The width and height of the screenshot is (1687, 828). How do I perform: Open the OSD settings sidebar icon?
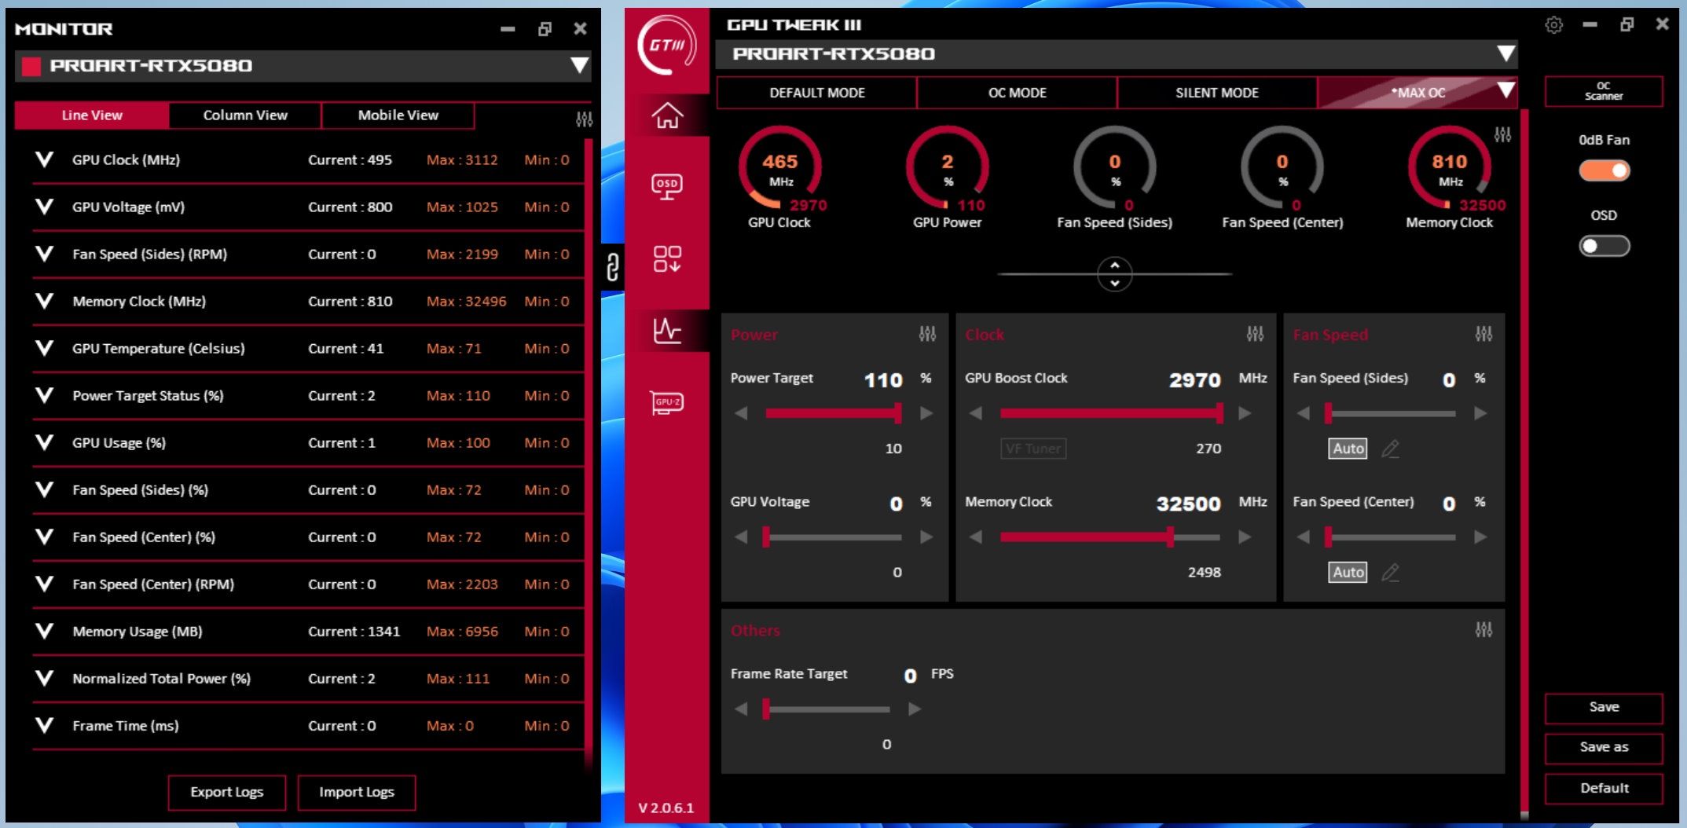(x=667, y=186)
